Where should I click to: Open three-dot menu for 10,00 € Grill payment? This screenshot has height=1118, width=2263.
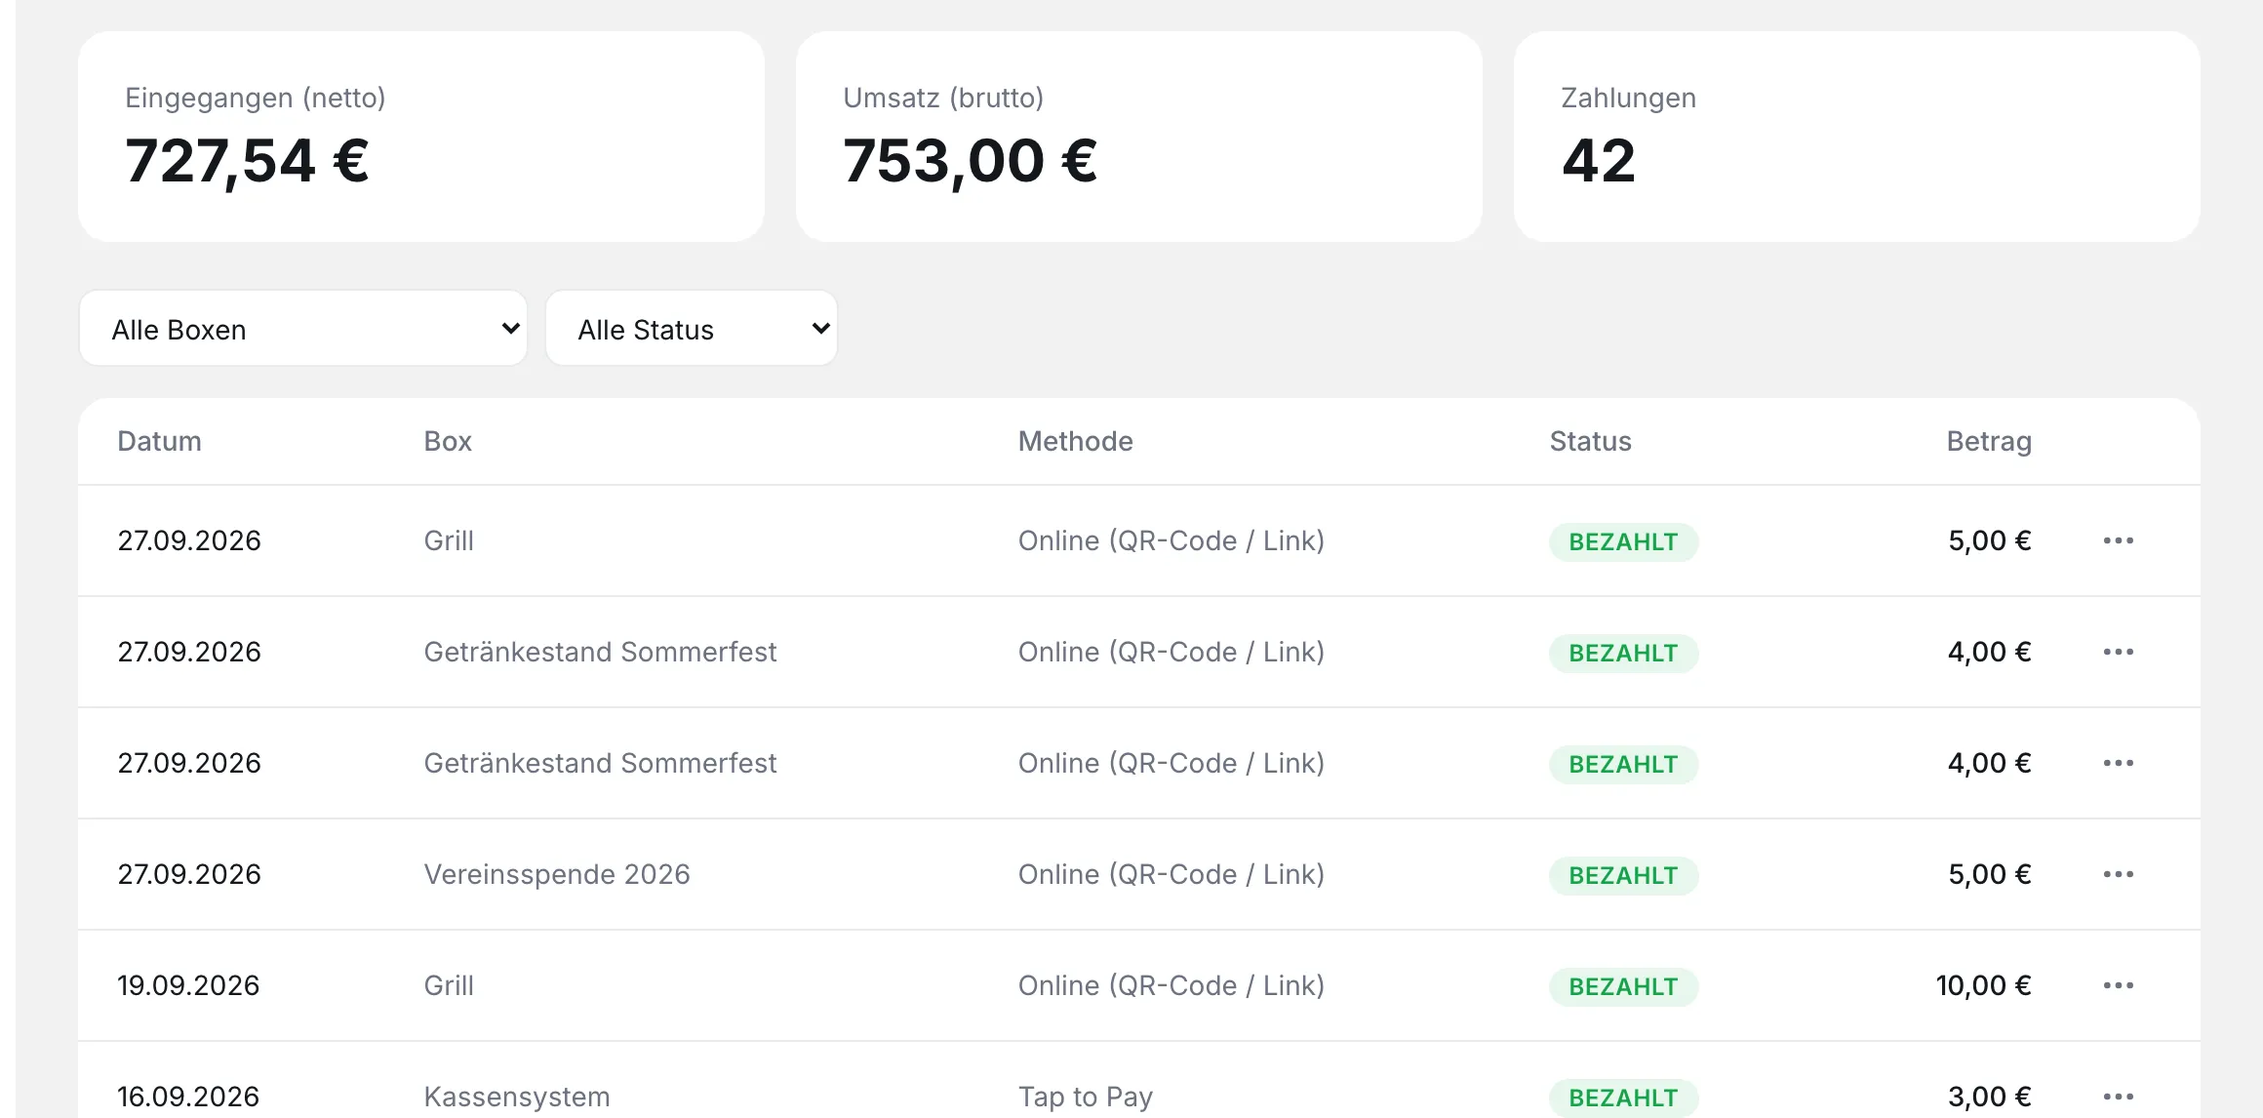point(2118,985)
